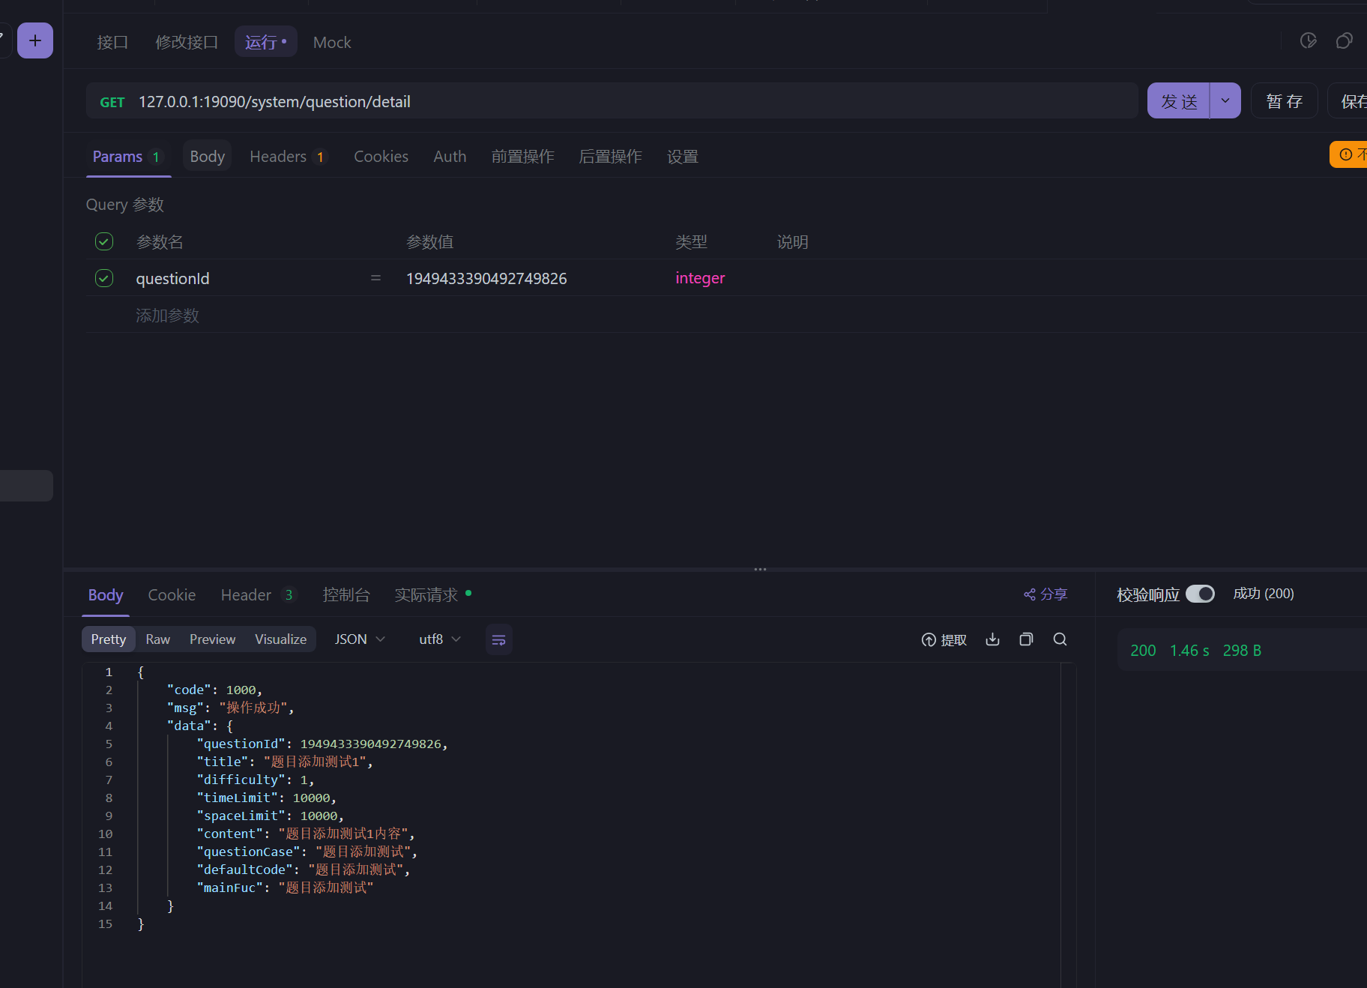Click the 200 status code text
This screenshot has width=1367, height=988.
click(1143, 651)
